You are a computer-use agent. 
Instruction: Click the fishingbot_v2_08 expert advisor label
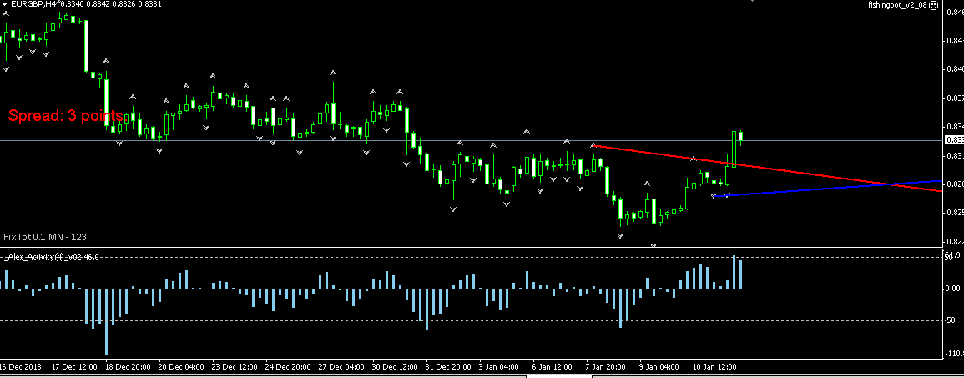[x=897, y=4]
